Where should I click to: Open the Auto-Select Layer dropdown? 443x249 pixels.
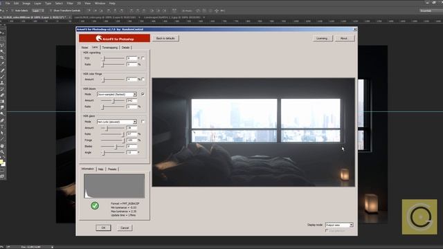[38, 10]
